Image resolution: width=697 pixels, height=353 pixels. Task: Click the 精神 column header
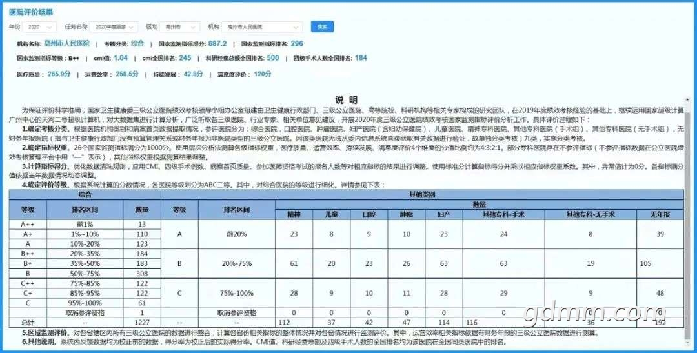(294, 214)
